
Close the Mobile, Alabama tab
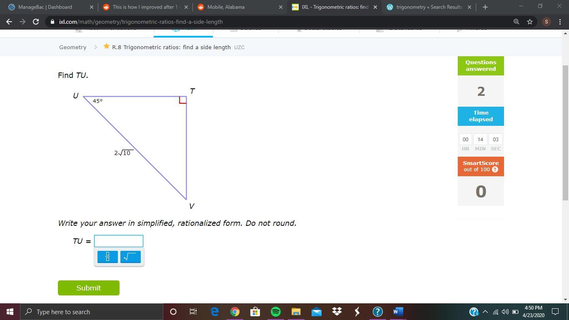281,7
